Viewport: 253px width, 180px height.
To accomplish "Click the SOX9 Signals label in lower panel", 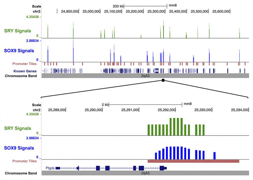I will (x=19, y=148).
